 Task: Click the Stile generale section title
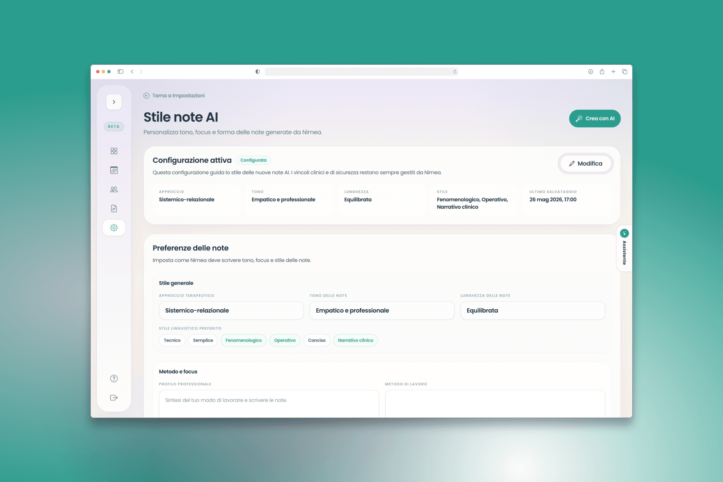[176, 283]
